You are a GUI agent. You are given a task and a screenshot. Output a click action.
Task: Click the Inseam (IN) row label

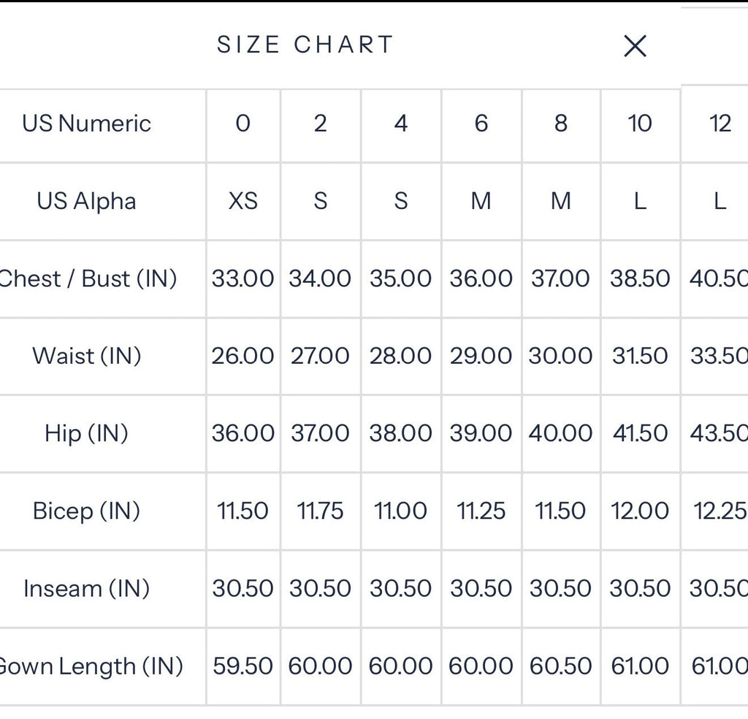[x=86, y=589]
